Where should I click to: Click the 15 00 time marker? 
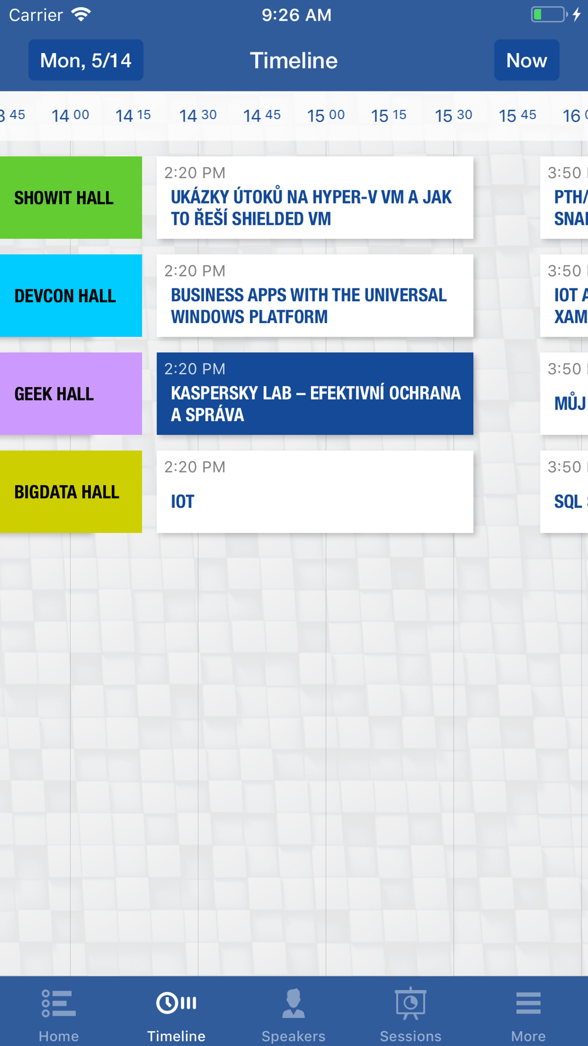326,115
